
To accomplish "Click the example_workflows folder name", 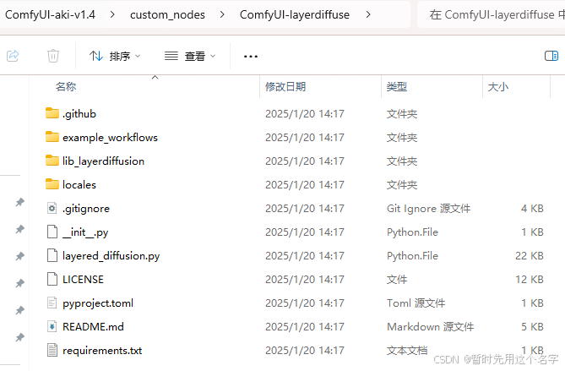I will click(x=111, y=138).
